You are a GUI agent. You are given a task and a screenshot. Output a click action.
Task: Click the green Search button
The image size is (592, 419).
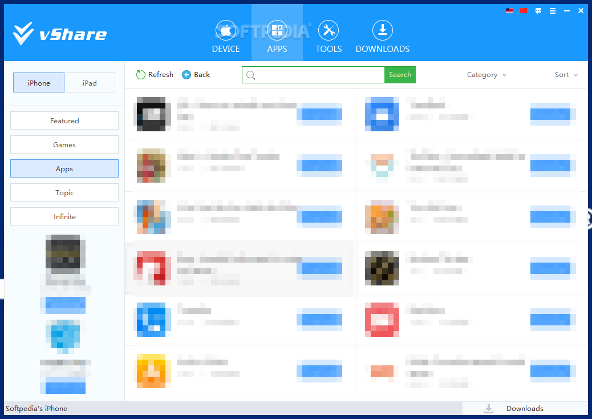[x=400, y=75]
